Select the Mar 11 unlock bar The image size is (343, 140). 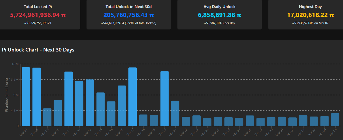[x=69, y=99]
